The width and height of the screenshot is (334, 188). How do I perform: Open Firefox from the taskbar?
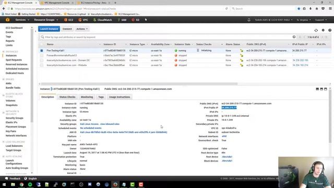click(115, 184)
